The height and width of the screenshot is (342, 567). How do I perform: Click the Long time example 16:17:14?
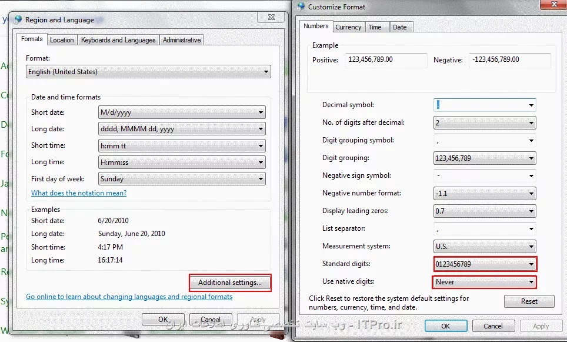coord(111,260)
